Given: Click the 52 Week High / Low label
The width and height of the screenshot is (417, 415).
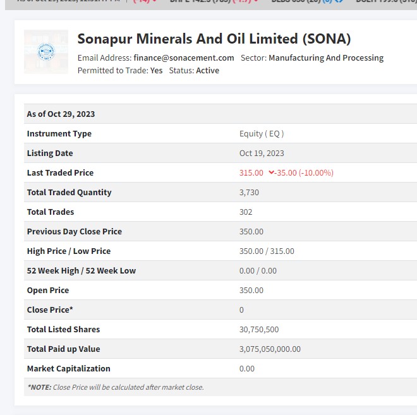Looking at the screenshot, I should pos(82,270).
